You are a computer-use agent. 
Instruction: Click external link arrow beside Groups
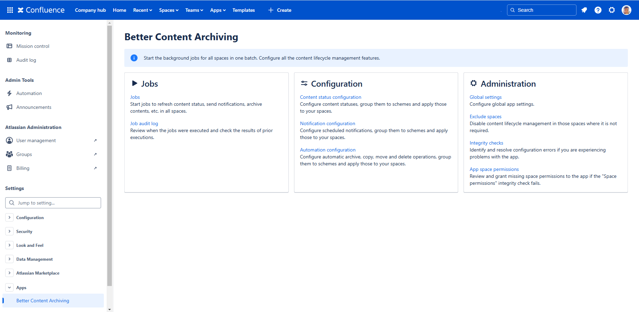point(95,154)
